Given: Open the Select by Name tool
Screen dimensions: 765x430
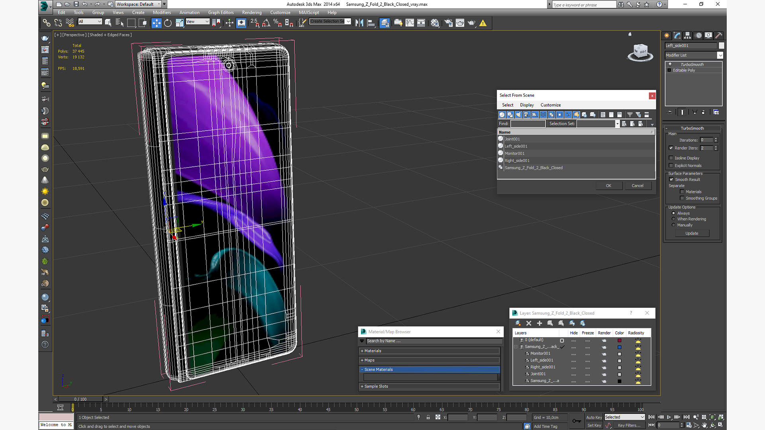Looking at the screenshot, I should (119, 23).
